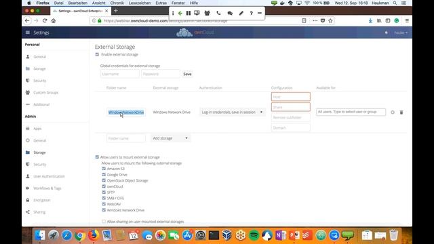Image resolution: width=434 pixels, height=244 pixels.
Task: Open Personal Additional settings
Action: click(41, 104)
